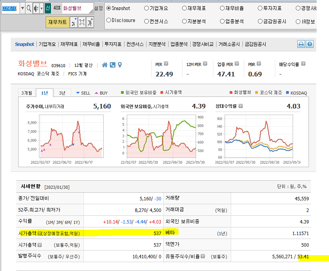Switch chart period to 3개월 tab
The image size is (329, 271).
coord(27,93)
